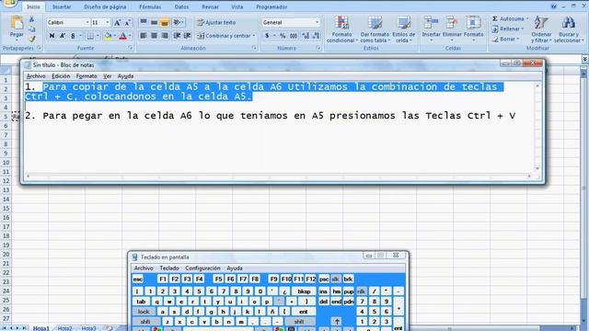This screenshot has width=589, height=331.
Task: Apply thousands separator 000 style
Action: coord(294,36)
